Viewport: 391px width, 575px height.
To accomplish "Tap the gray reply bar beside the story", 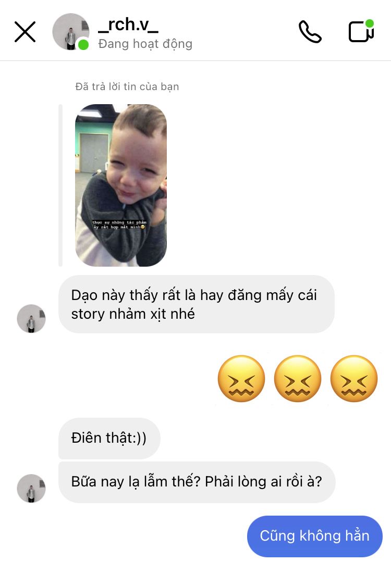I will pyautogui.click(x=60, y=185).
